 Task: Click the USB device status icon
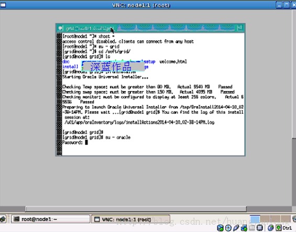pos(236,228)
